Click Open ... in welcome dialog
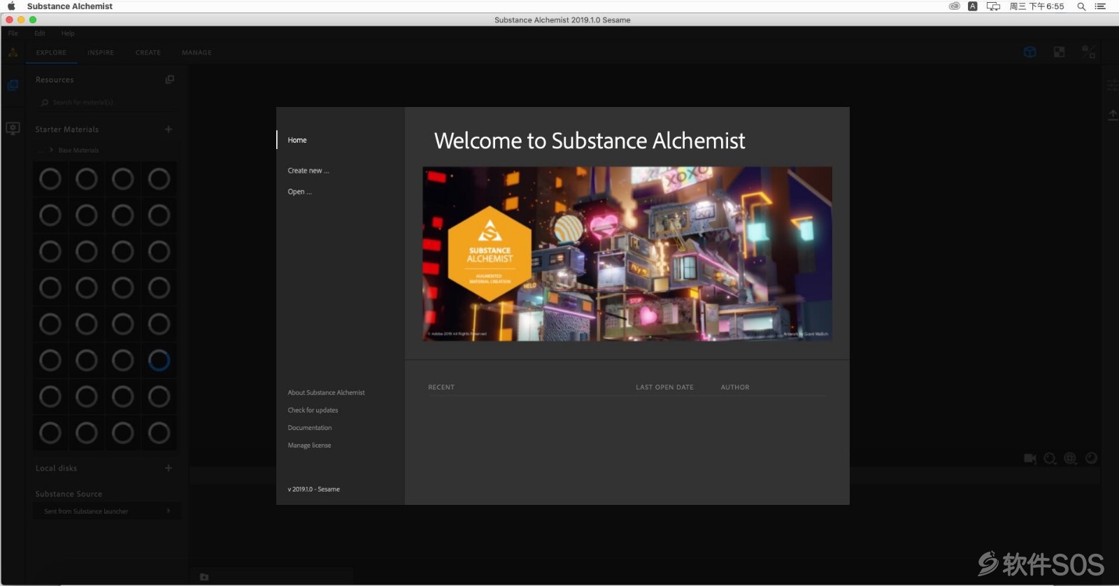The width and height of the screenshot is (1119, 586). point(300,192)
